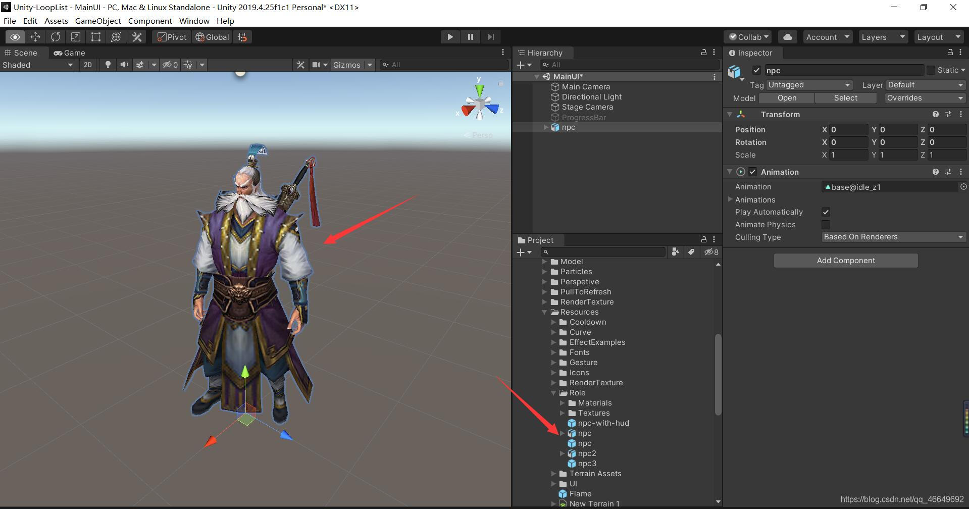Open the Tag Untagged dropdown
Screen dimensions: 969x509
[809, 85]
